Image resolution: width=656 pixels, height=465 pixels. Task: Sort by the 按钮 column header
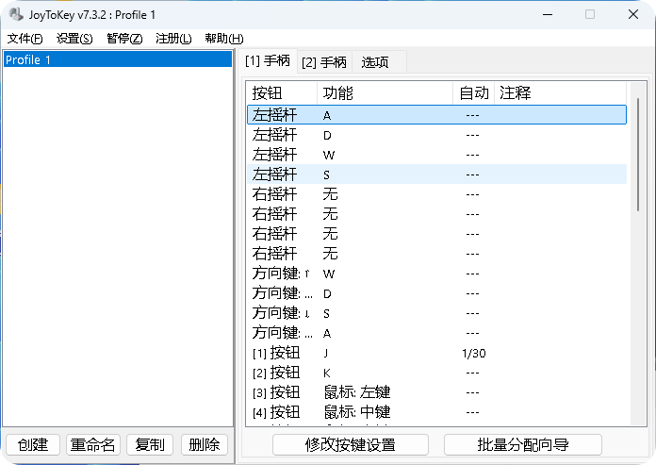[x=282, y=93]
